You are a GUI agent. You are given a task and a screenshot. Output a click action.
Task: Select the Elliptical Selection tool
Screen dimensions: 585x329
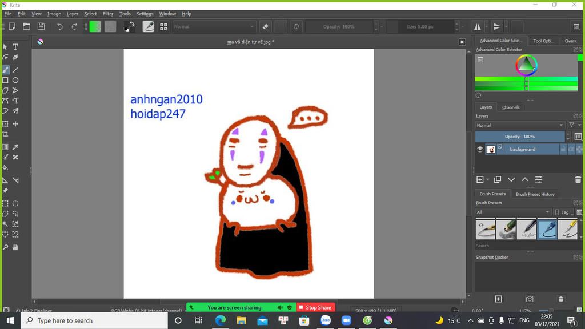point(15,204)
